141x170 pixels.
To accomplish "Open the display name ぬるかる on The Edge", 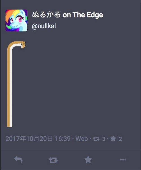I will (x=67, y=15).
